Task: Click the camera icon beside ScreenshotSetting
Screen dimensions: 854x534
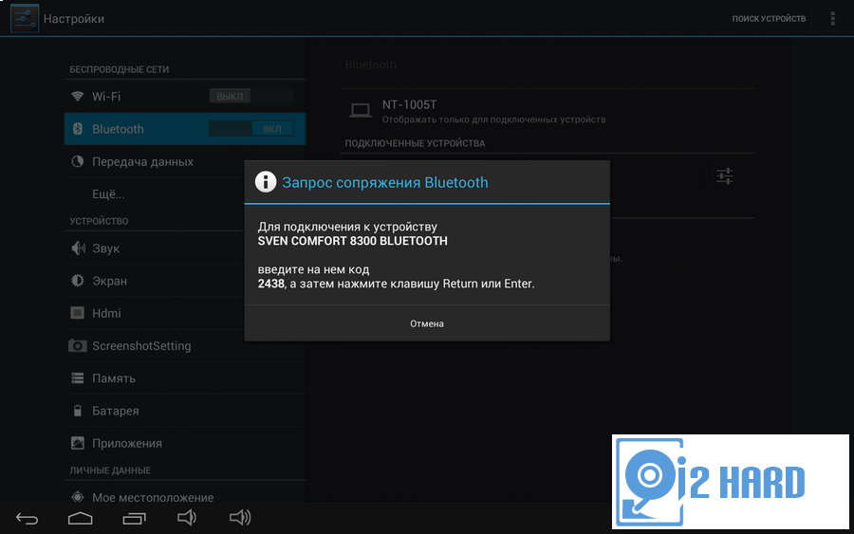Action: coord(78,345)
